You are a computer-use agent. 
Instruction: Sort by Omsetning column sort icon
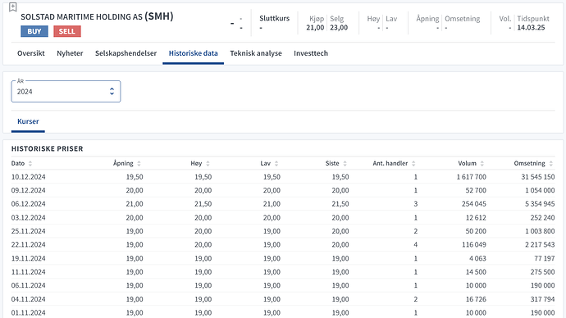pyautogui.click(x=551, y=163)
